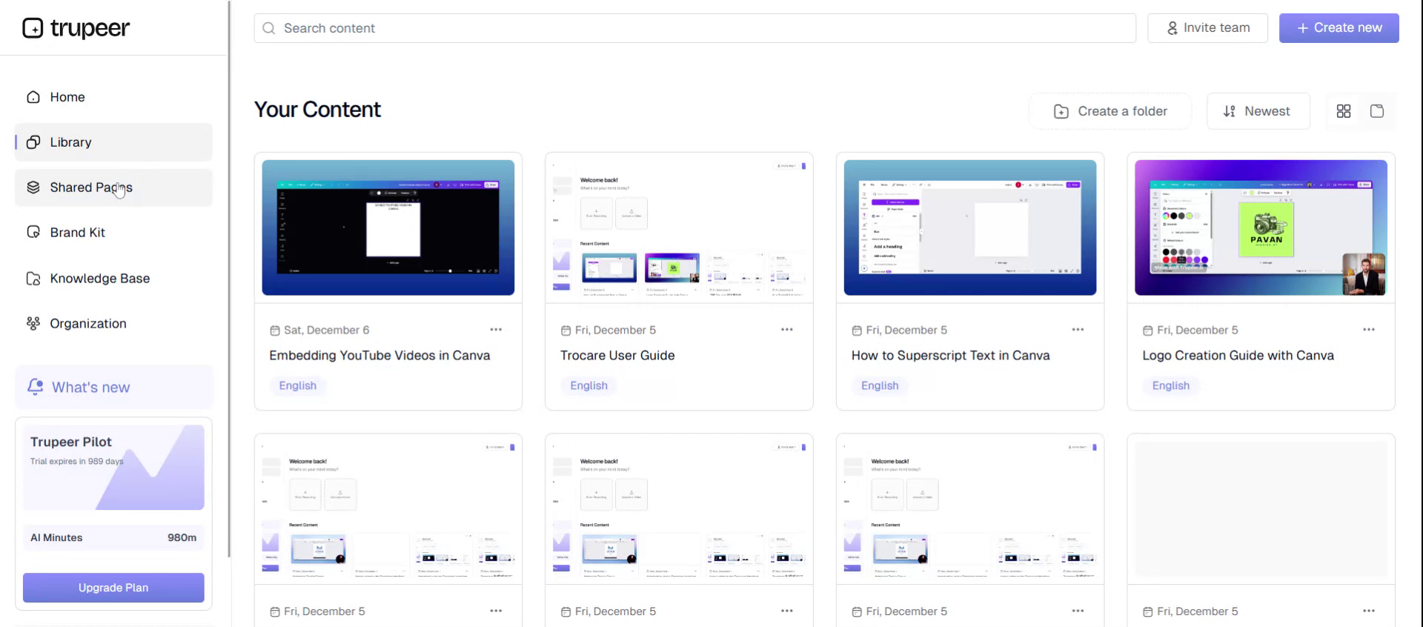
Task: Click Upgrade Plan button
Action: (x=113, y=588)
